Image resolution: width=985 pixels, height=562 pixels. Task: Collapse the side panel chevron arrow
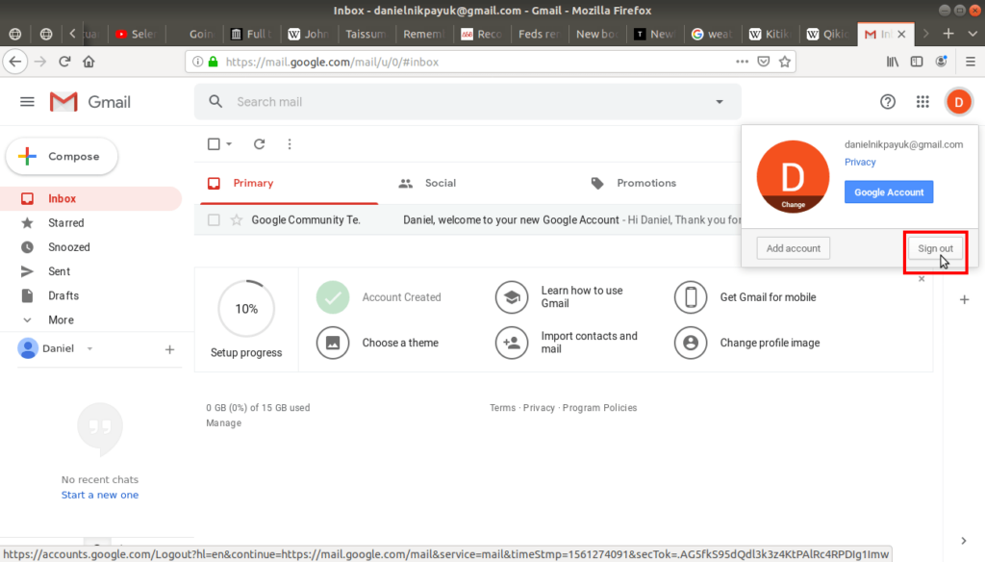pyautogui.click(x=964, y=541)
